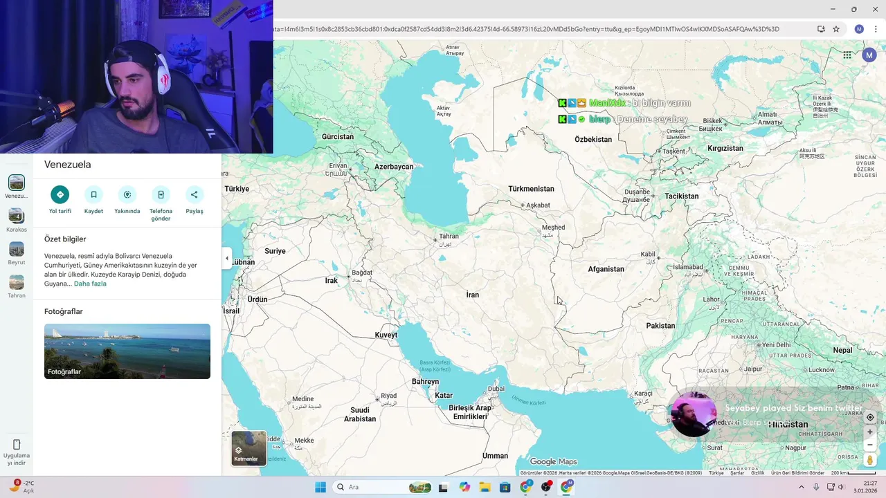The image size is (886, 498).
Task: Click the taskbar Ara search box
Action: pos(382,487)
